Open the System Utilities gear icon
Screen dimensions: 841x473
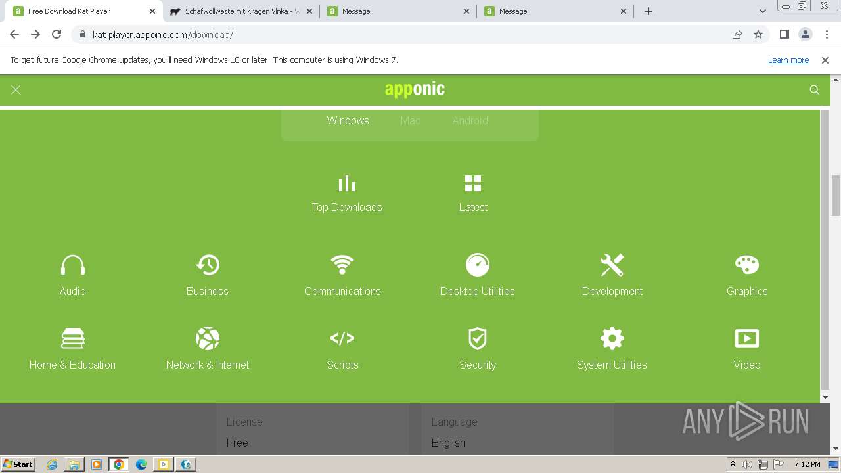612,338
